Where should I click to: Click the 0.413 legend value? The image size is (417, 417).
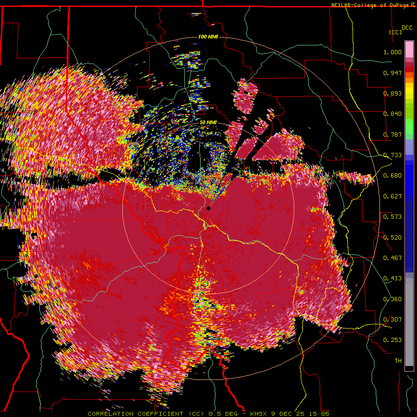[392, 278]
